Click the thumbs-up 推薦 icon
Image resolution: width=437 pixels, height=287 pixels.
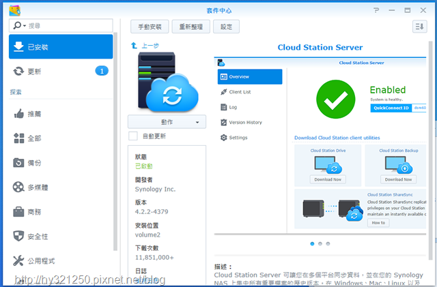(x=18, y=114)
